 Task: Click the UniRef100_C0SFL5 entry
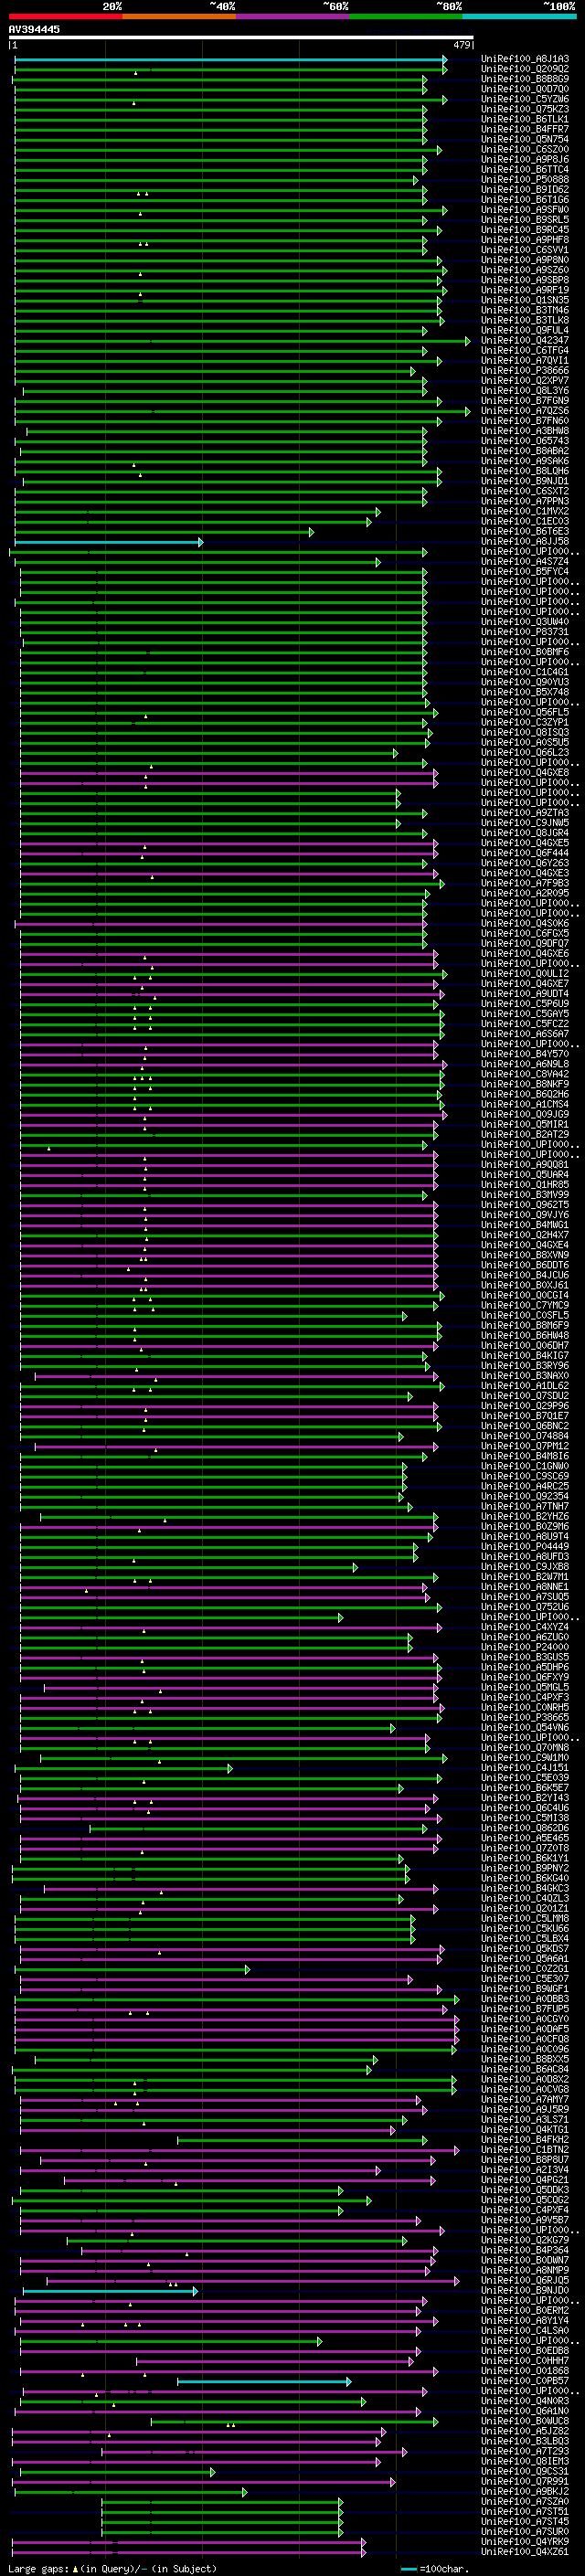click(x=525, y=1315)
